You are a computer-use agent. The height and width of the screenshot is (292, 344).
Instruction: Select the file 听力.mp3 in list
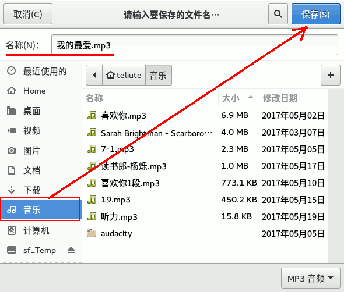tap(205, 216)
